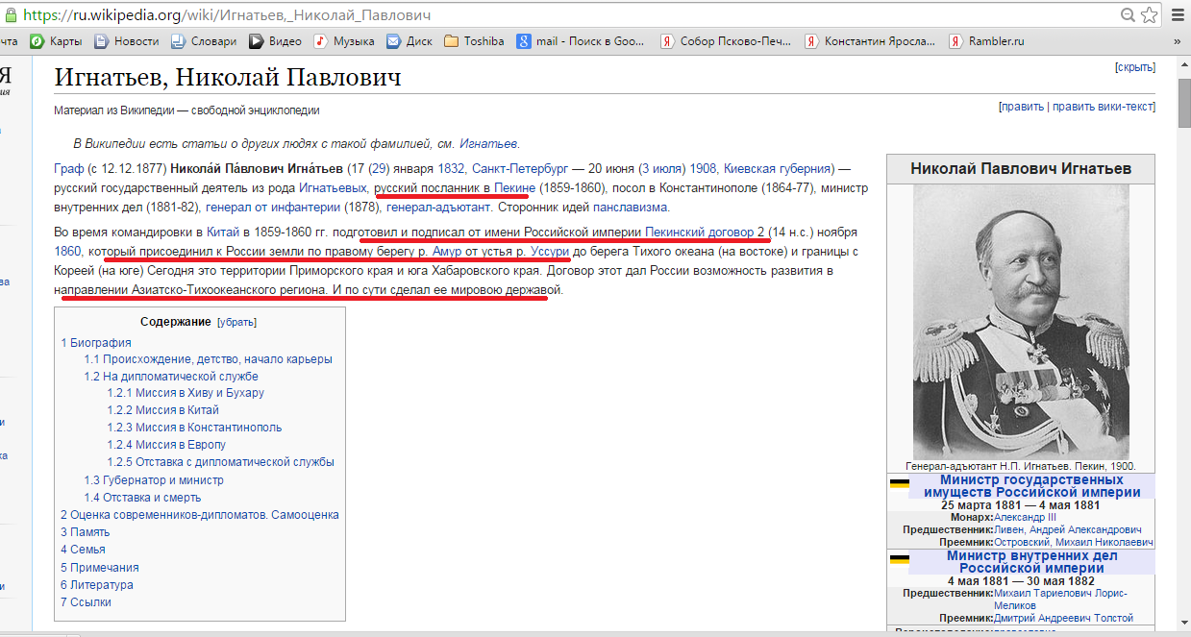Image resolution: width=1191 pixels, height=637 pixels.
Task: Open the disambiguation link Игнатьев
Action: [x=488, y=144]
